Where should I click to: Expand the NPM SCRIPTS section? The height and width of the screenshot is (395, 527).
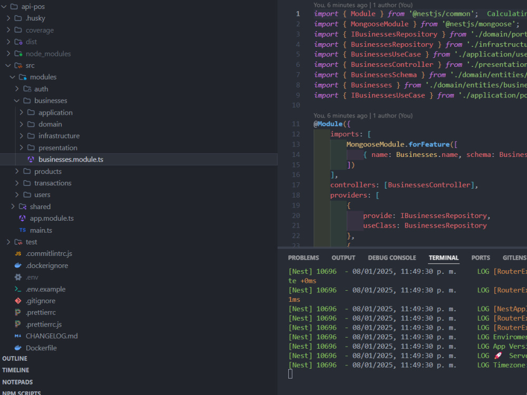coord(22,392)
